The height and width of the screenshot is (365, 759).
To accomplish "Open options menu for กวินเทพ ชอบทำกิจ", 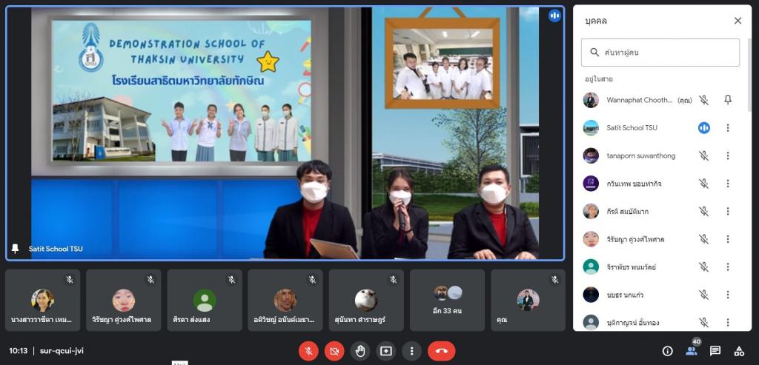I will click(x=728, y=184).
